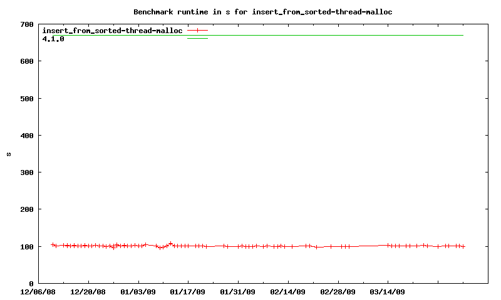Select the 02/14/09 x-axis date label
Viewport: 501px width, 300px height.
[288, 292]
